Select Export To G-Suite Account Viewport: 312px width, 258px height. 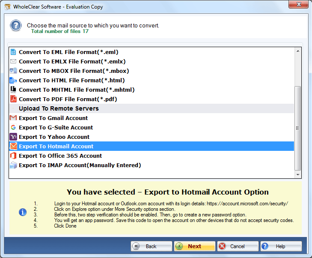pos(152,127)
